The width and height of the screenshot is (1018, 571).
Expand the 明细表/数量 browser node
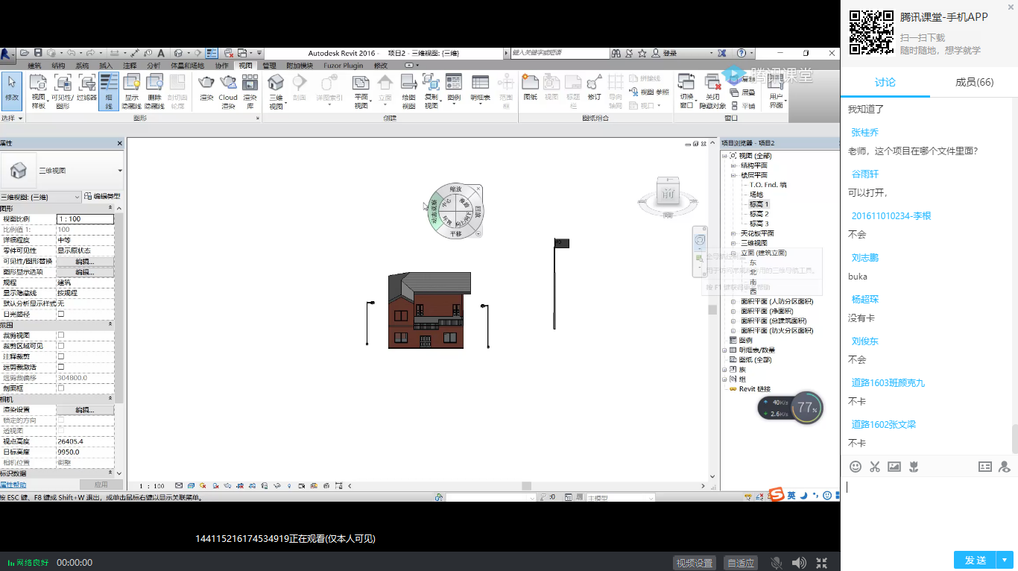pos(724,350)
